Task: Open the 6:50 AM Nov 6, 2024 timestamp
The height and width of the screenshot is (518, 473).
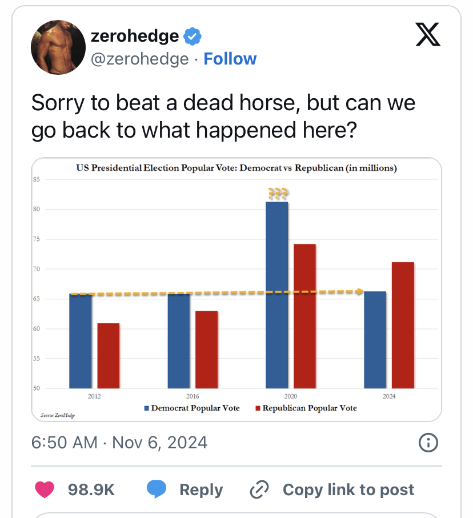Action: tap(119, 443)
